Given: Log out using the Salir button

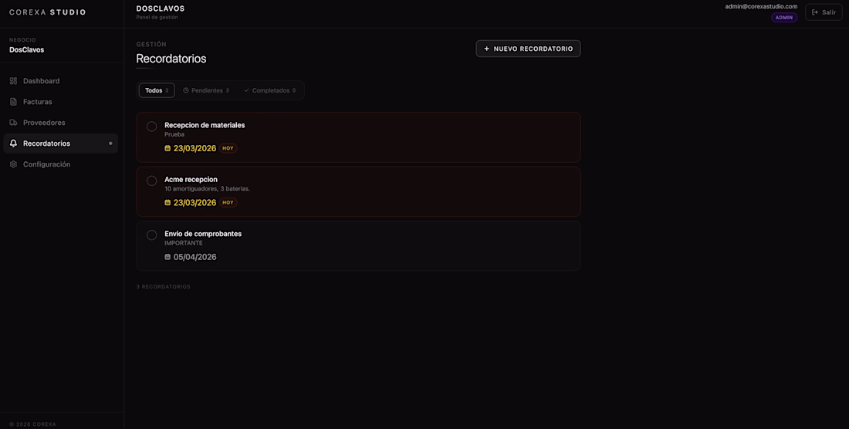Looking at the screenshot, I should [824, 12].
